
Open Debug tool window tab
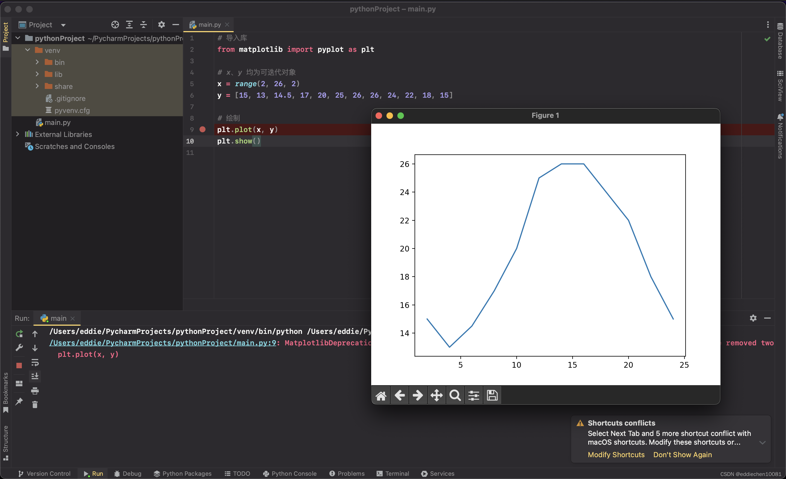(128, 474)
